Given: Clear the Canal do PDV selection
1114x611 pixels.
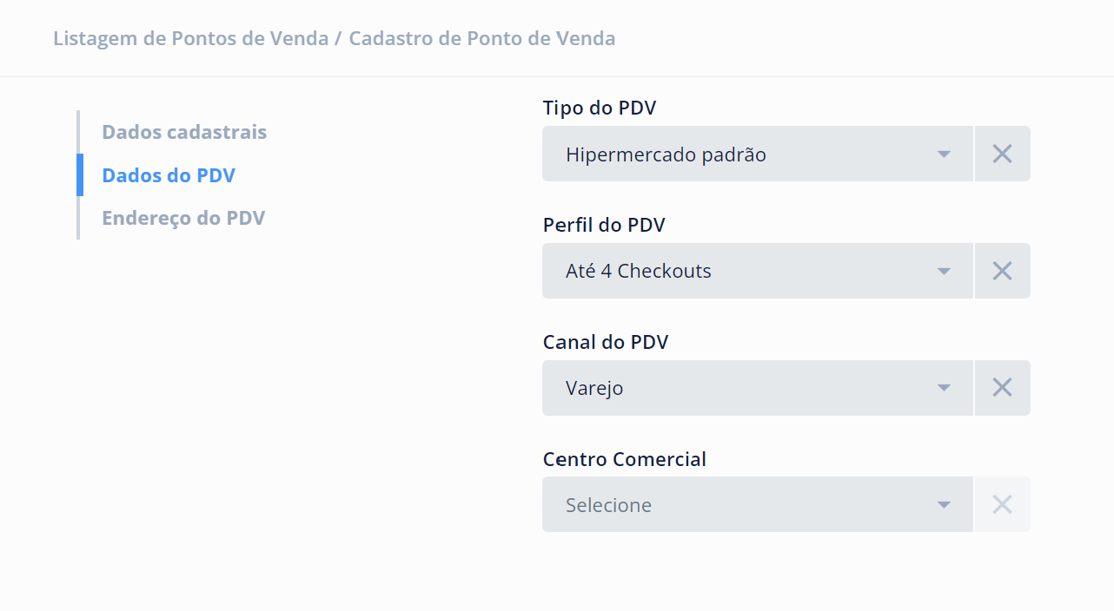Looking at the screenshot, I should pos(1002,388).
